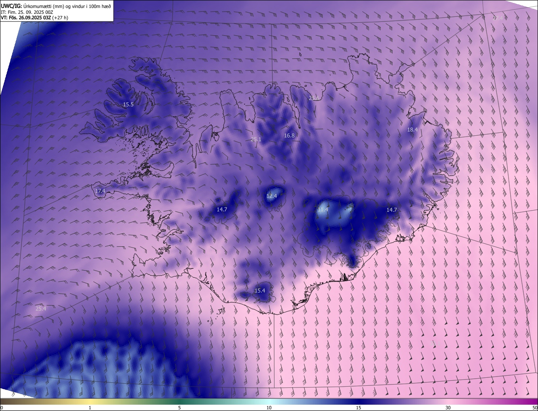
Task: Click the '5' tick on the colour scale
Action: click(179, 408)
